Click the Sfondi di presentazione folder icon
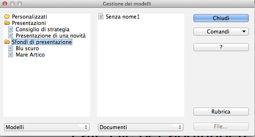The width and height of the screenshot is (255, 137). pyautogui.click(x=7, y=42)
